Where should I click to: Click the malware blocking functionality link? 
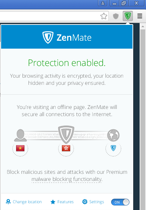click(x=67, y=179)
